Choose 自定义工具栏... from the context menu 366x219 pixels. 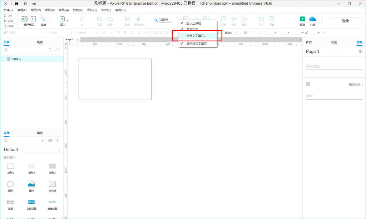point(196,36)
